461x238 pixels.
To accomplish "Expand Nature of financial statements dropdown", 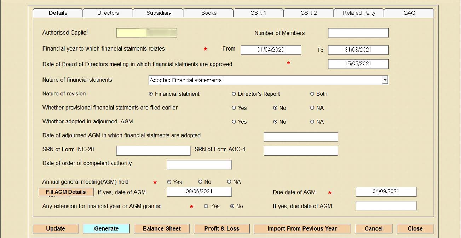I will pos(385,80).
